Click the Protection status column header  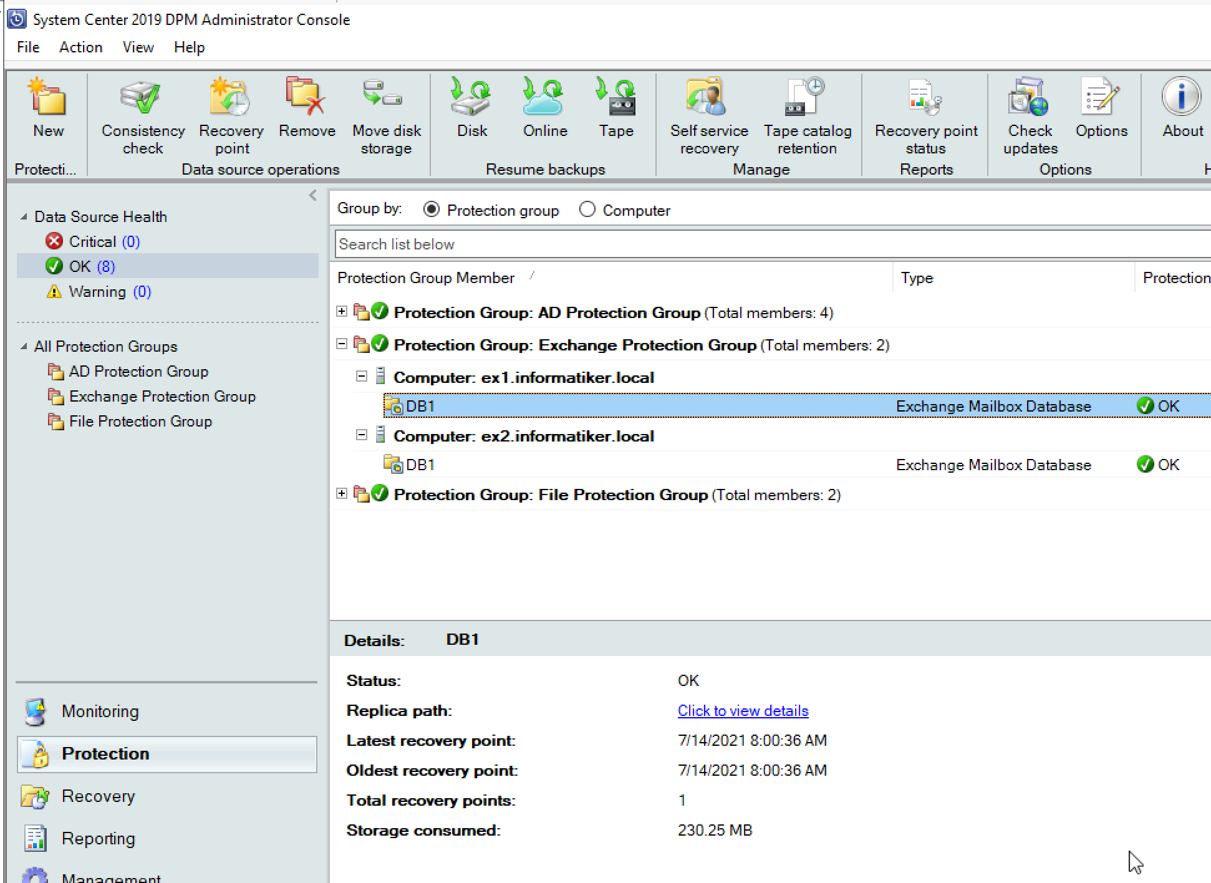pyautogui.click(x=1176, y=277)
